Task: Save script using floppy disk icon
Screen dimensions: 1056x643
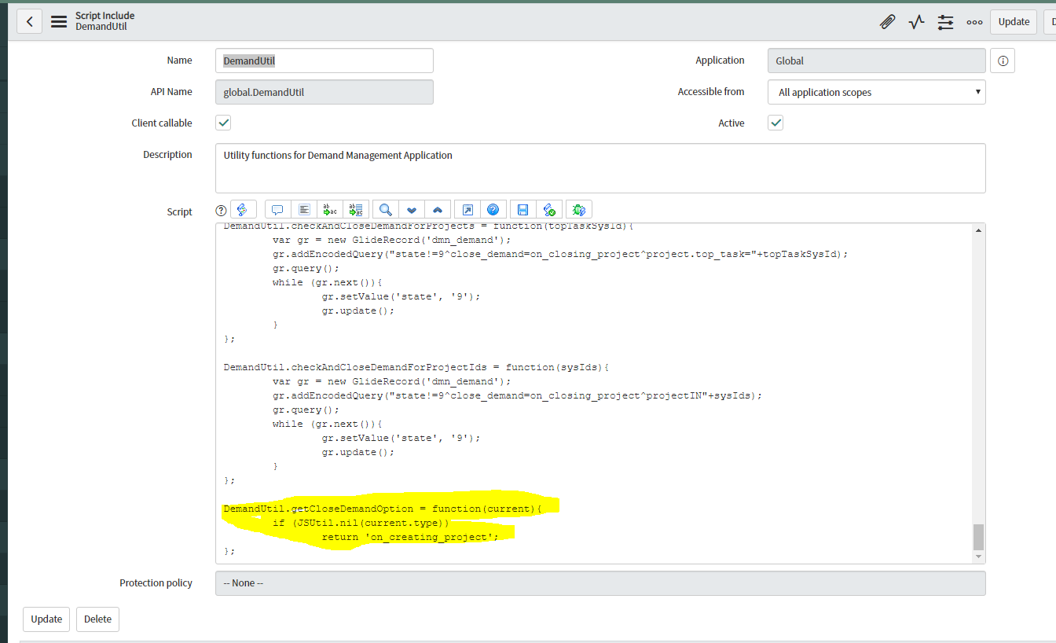Action: (x=523, y=210)
